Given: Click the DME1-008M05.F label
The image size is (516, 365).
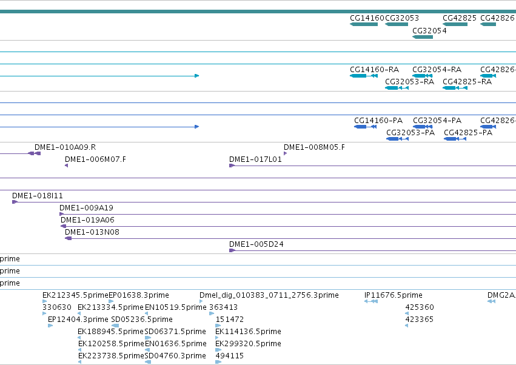Looking at the screenshot, I should click(314, 147).
